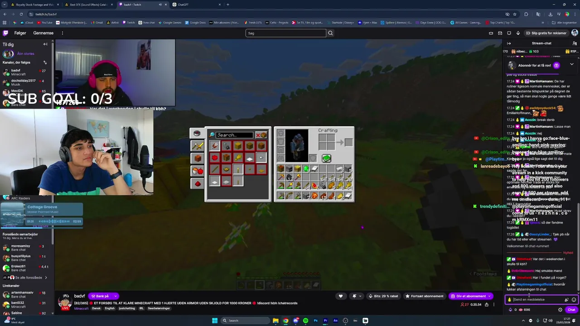Open Bank på dropdown button
580x326 pixels.
pyautogui.click(x=104, y=296)
